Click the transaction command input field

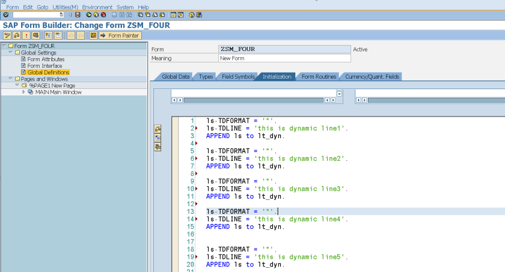tap(37, 14)
